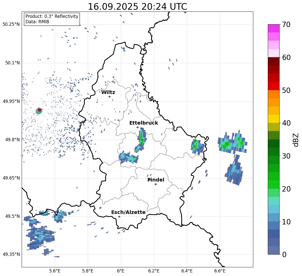This screenshot has width=302, height=276.
Task: Click the 6.2°E longitude label
Action: 154,271
